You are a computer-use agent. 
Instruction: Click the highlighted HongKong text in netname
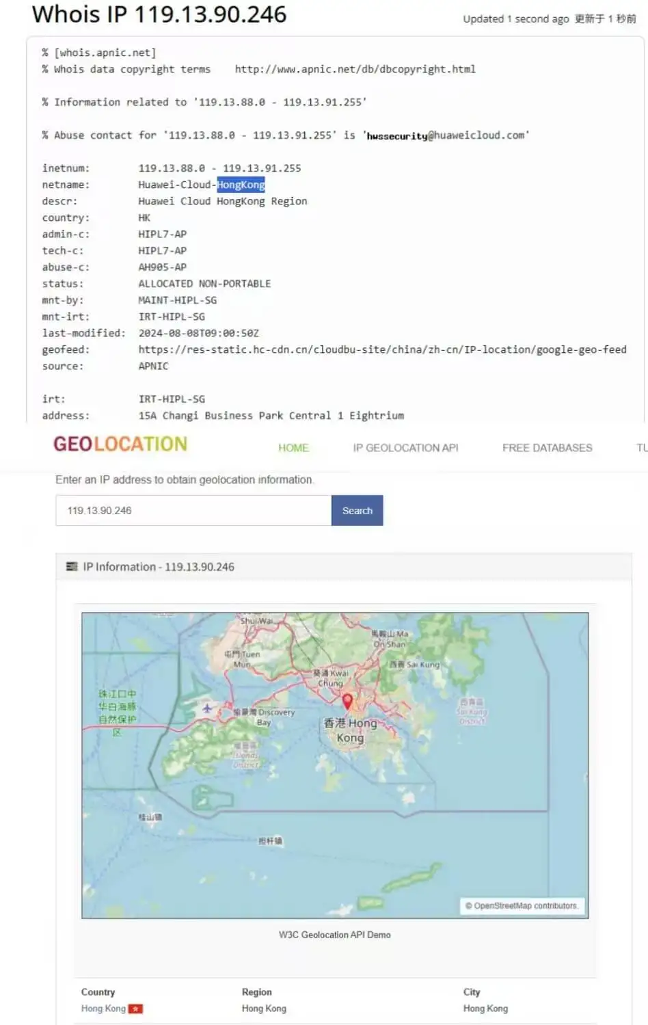pos(241,185)
